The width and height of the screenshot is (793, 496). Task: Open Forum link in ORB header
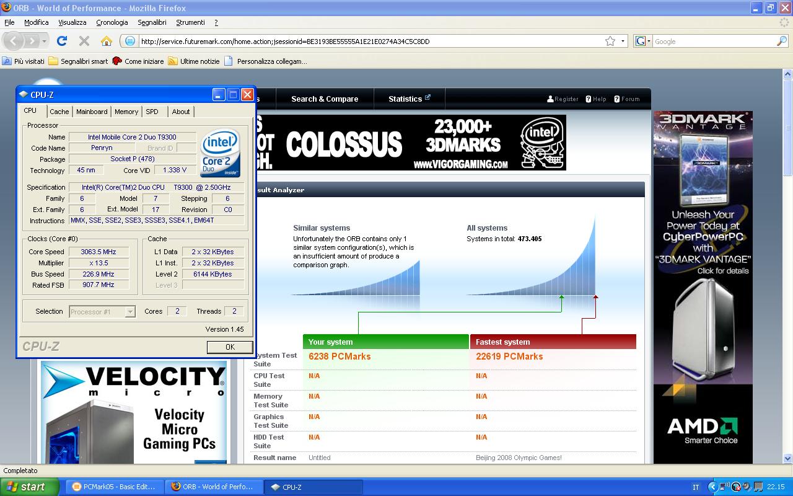pyautogui.click(x=626, y=99)
